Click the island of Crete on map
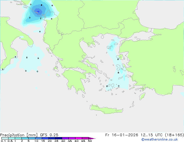Image resolution: width=184 pixels, height=142 pixels. (107, 109)
